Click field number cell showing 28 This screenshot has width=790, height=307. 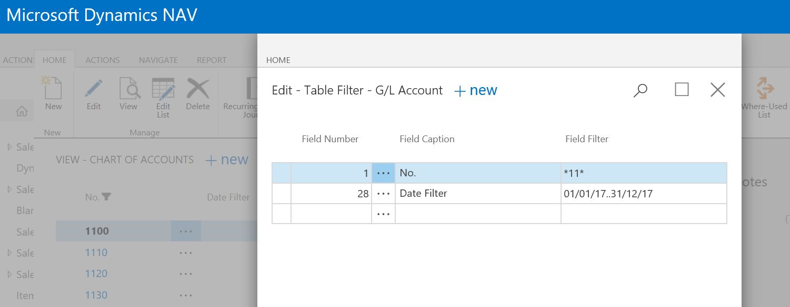click(331, 194)
